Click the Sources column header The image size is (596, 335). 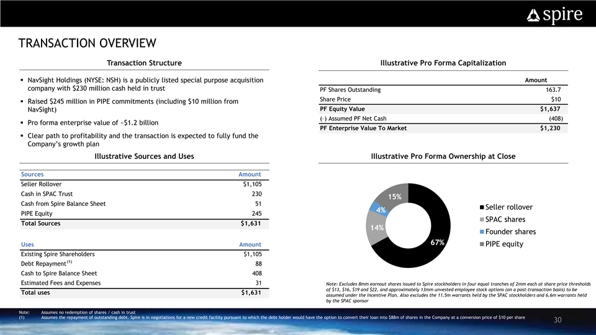[x=32, y=174]
